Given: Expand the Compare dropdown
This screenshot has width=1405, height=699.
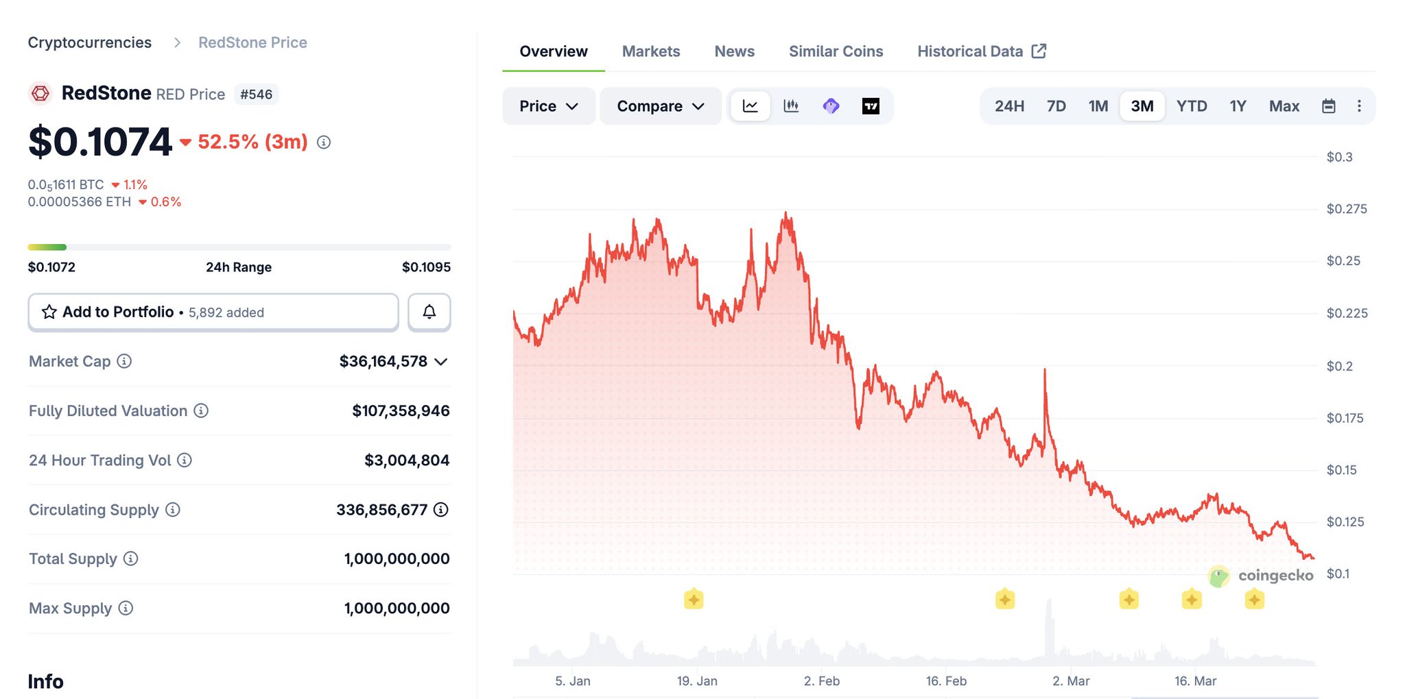Looking at the screenshot, I should [x=660, y=106].
